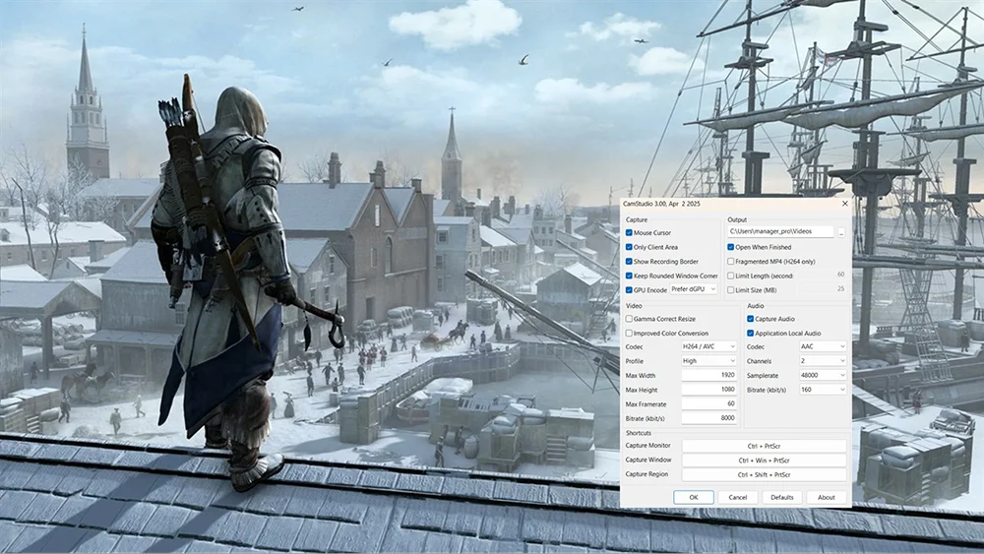
Task: Click the video Bitrate field showing 8000
Action: (708, 418)
